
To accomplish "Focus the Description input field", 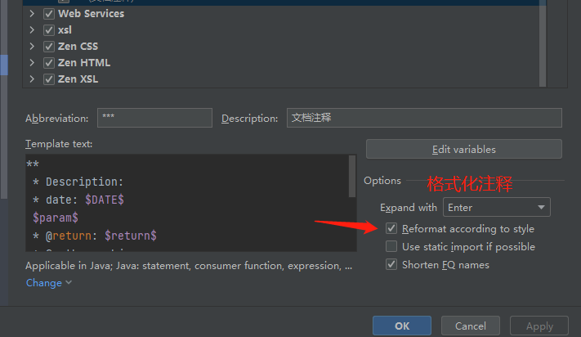I will coord(424,118).
